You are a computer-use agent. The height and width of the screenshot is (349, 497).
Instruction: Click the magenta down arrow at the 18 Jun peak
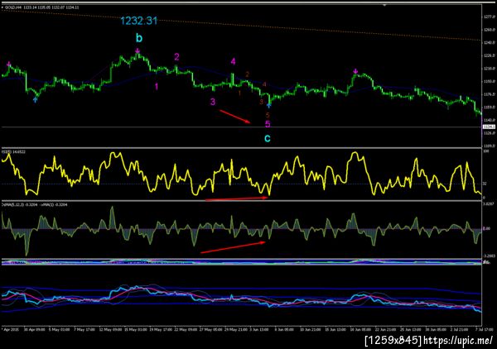click(355, 71)
